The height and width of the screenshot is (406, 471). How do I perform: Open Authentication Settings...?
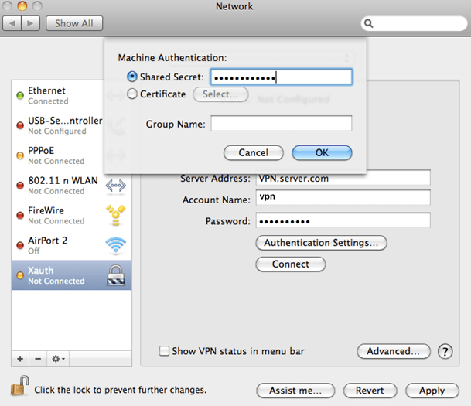point(321,243)
